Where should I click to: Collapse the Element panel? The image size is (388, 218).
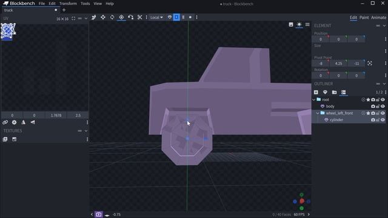click(384, 25)
